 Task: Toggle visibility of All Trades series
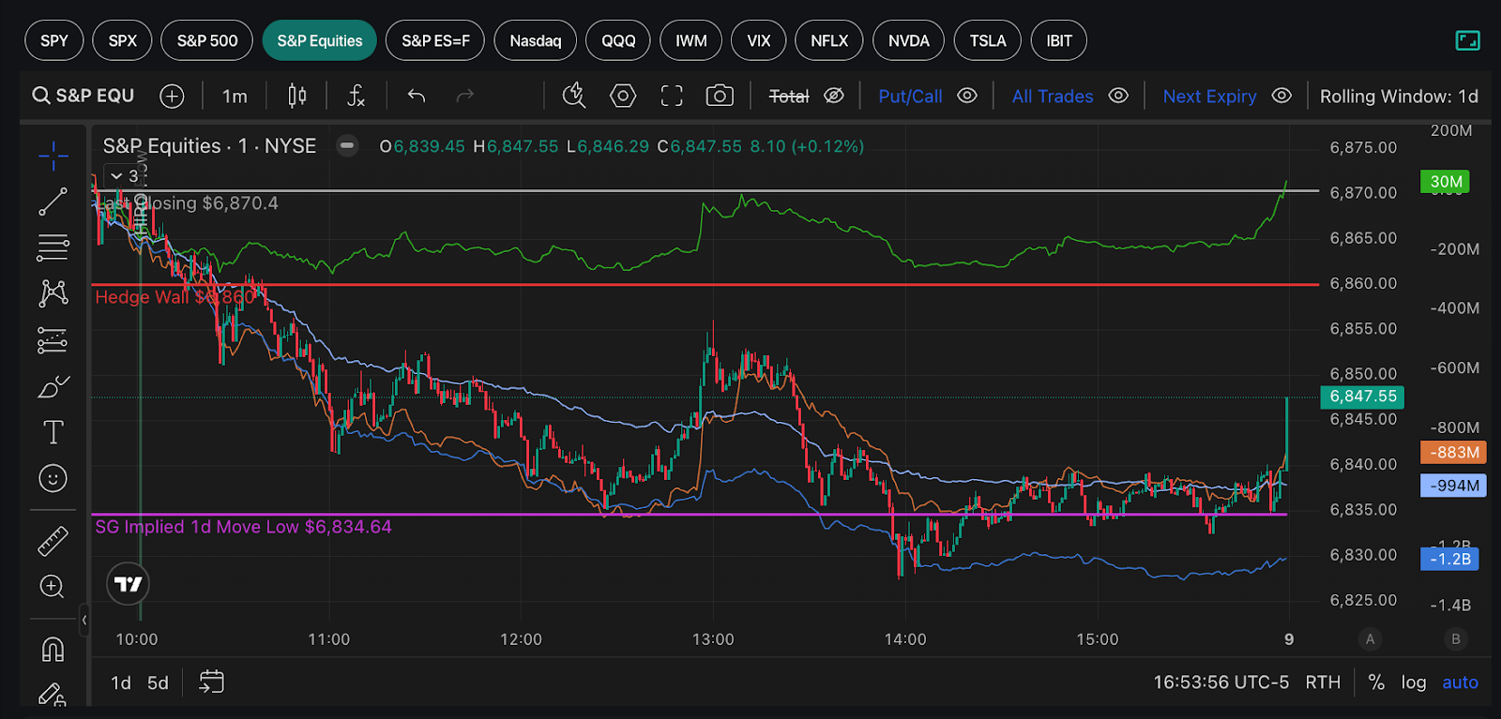coord(1118,96)
